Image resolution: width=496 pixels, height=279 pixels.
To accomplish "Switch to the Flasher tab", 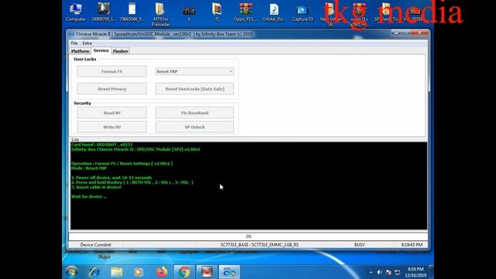I will click(121, 51).
